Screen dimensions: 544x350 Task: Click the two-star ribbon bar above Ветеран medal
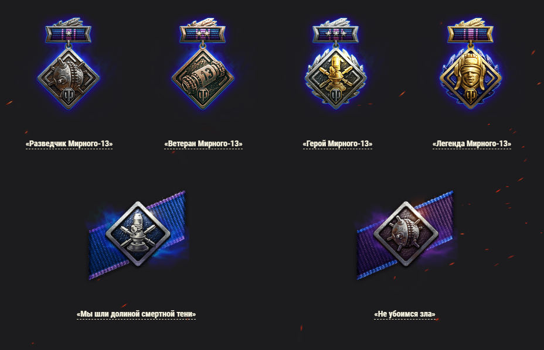(203, 34)
